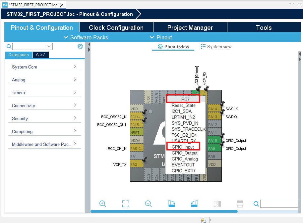303x223 pixels.
Task: Switch to Project Manager tab
Action: pos(190,27)
